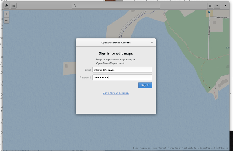Click the go to current location icon

7,6
